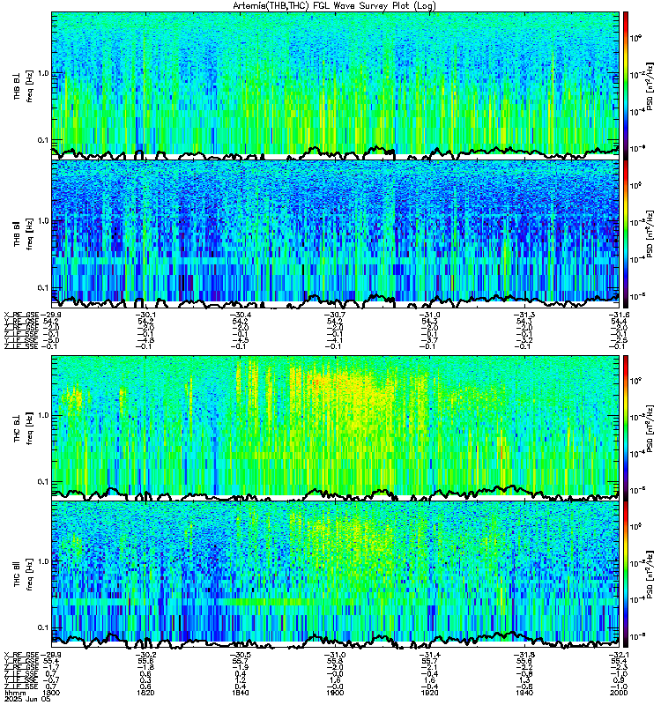Click the '1920' time label
Viewport: 661px width, 705px height.
(x=429, y=693)
